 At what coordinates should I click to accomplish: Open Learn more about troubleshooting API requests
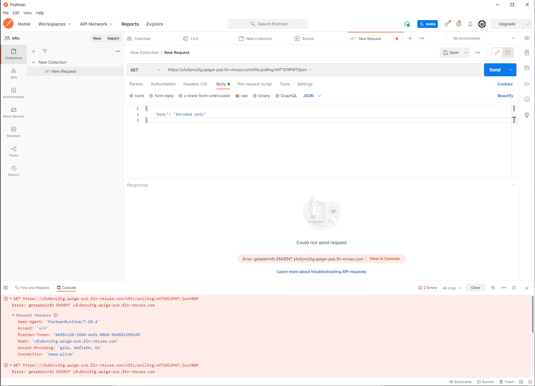tap(321, 272)
